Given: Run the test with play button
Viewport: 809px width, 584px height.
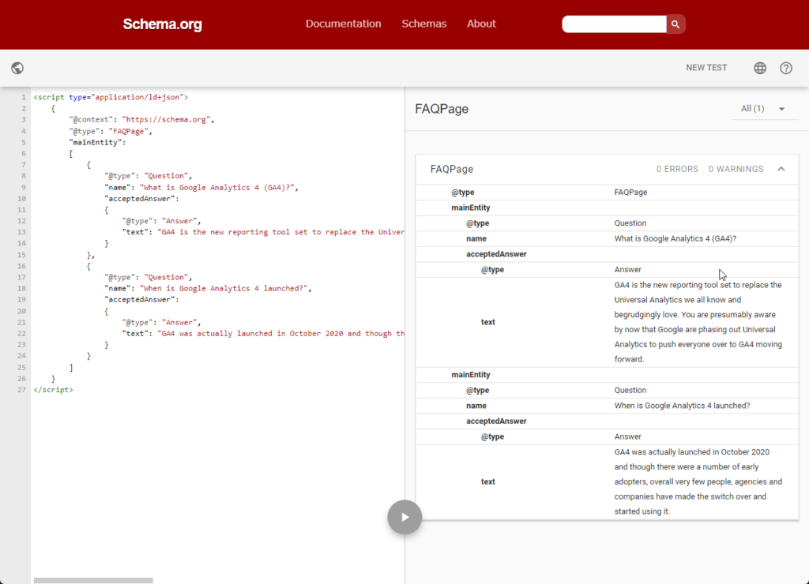Looking at the screenshot, I should 404,517.
